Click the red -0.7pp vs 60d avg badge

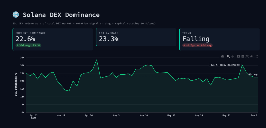197,45
